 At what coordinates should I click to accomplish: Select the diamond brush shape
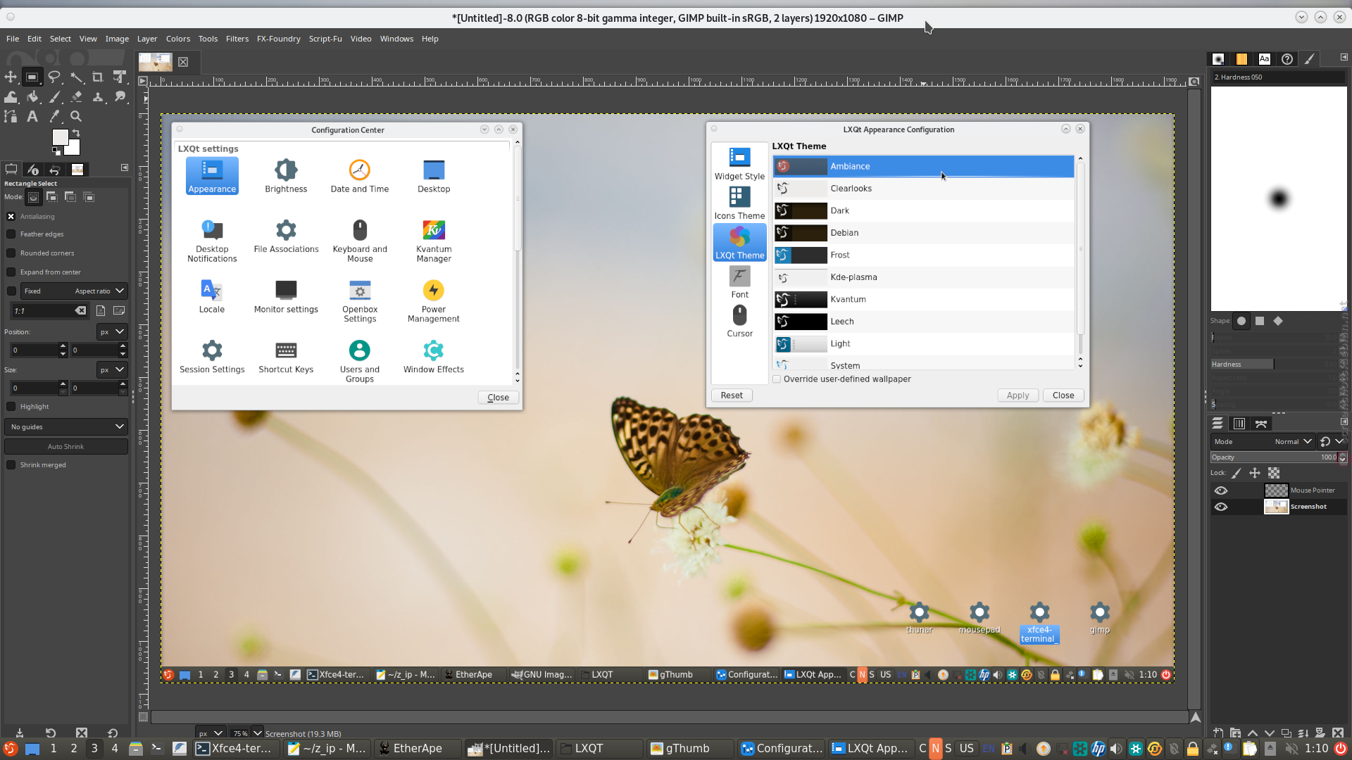[1278, 321]
